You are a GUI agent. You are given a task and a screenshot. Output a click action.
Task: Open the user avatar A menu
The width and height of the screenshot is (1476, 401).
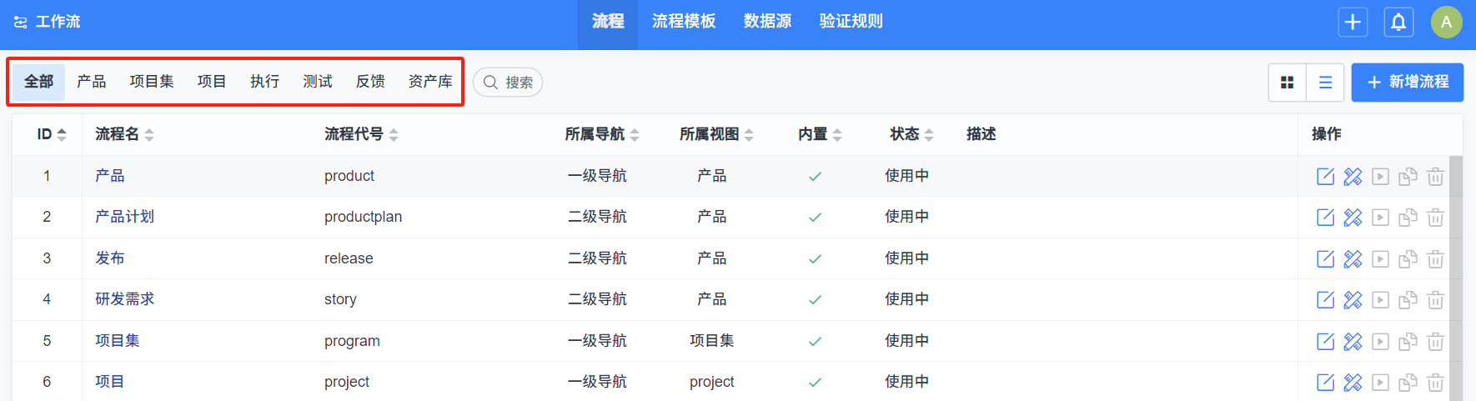1446,23
